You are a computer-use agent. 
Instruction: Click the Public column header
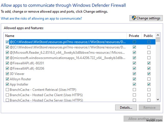pyautogui.click(x=148, y=36)
